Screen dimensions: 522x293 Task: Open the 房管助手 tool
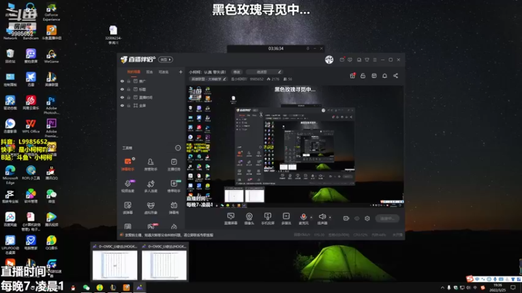click(x=151, y=165)
